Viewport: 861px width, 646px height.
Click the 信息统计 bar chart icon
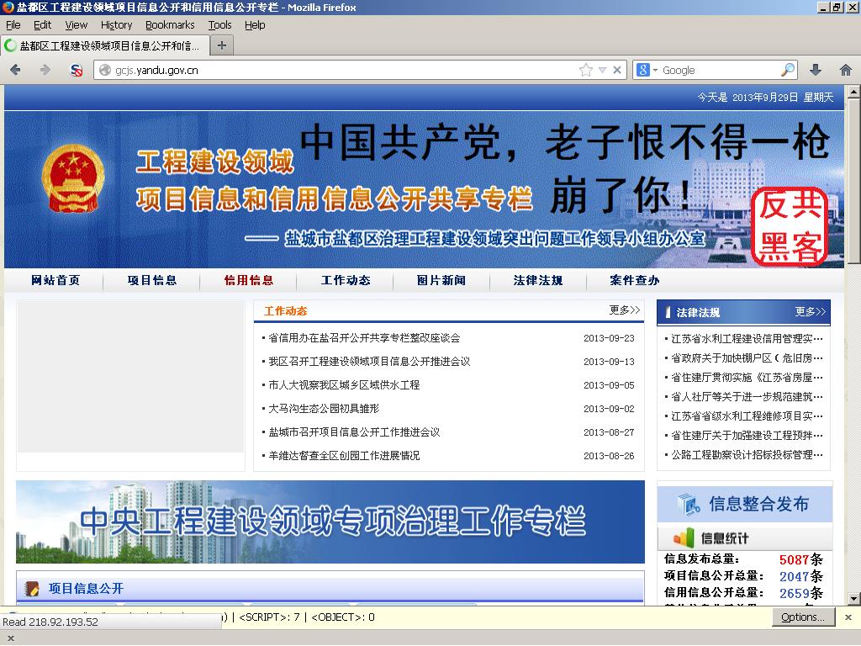(684, 537)
